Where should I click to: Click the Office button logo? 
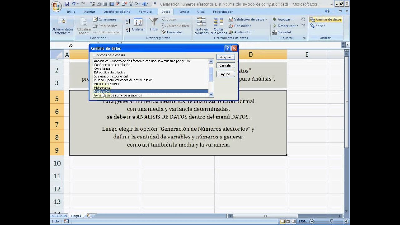pos(56,6)
